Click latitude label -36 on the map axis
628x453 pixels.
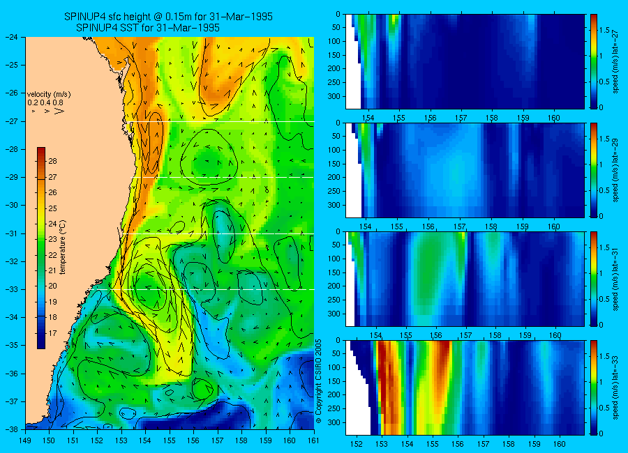click(11, 374)
